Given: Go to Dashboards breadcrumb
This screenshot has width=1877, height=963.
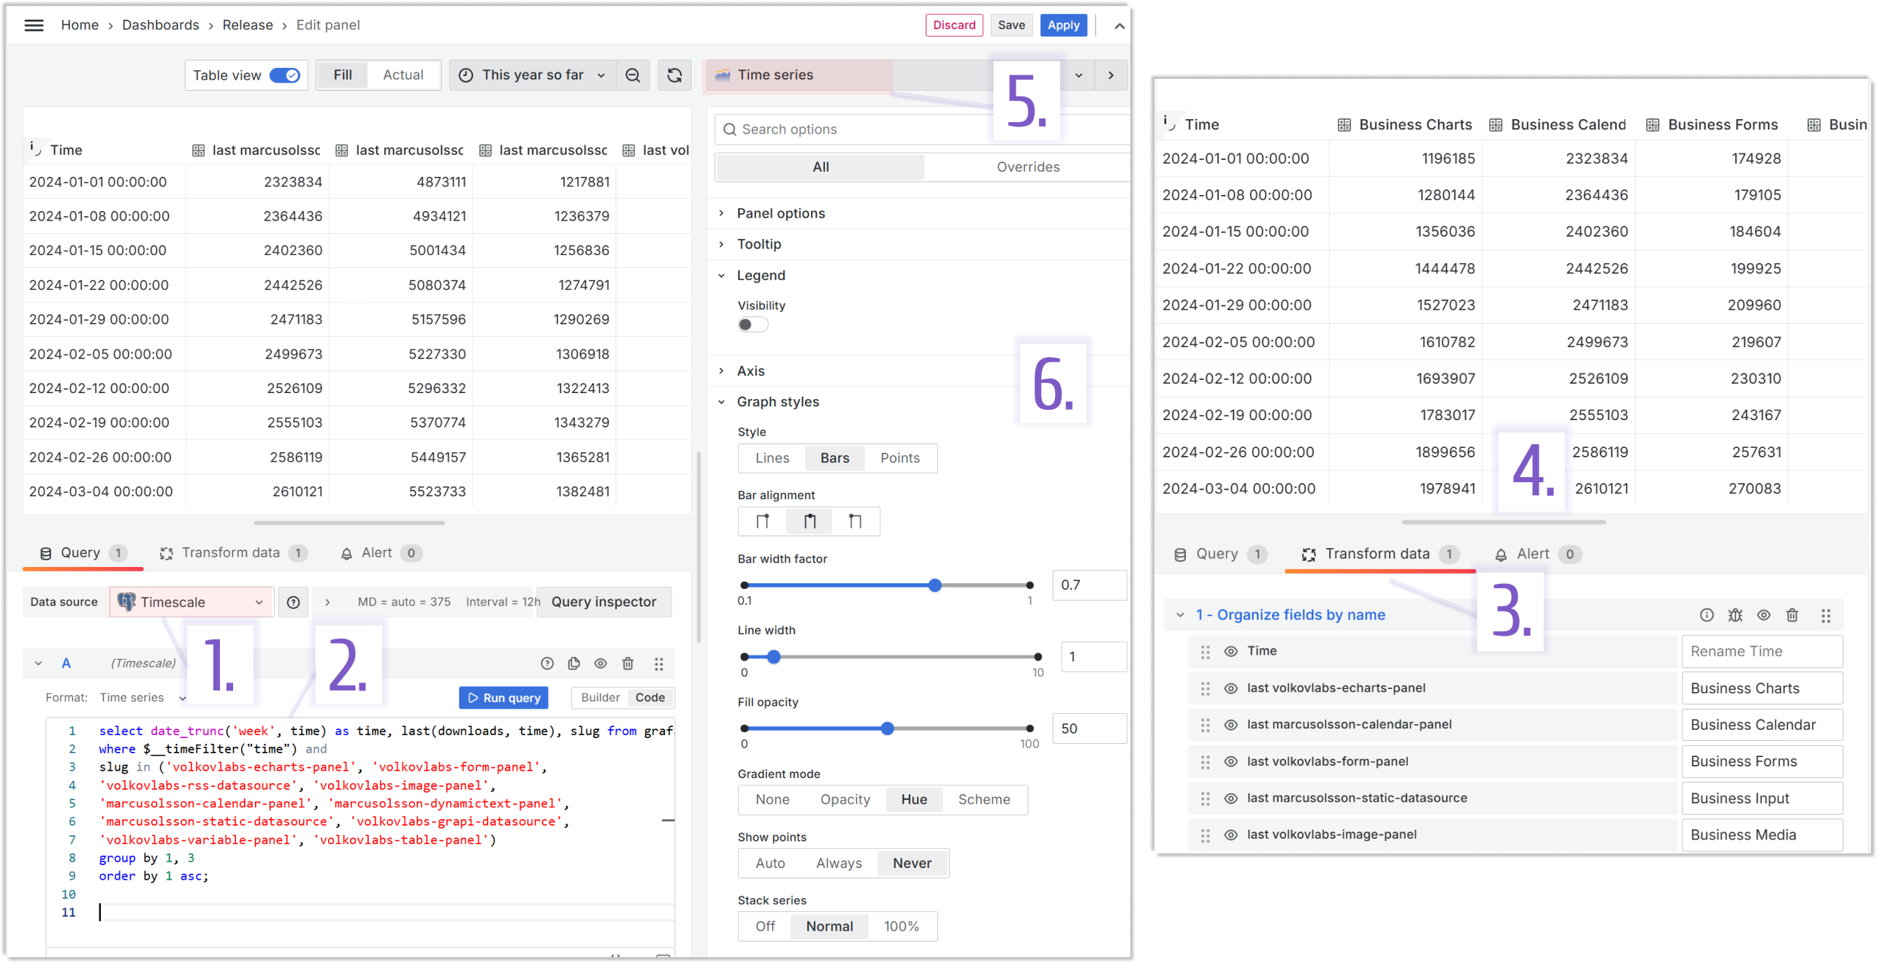Looking at the screenshot, I should 160,26.
